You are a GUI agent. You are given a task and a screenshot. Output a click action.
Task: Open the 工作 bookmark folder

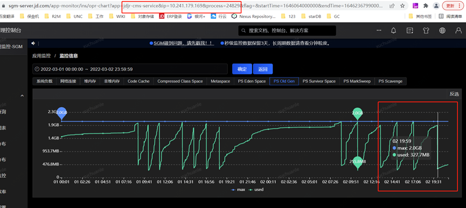(96, 17)
